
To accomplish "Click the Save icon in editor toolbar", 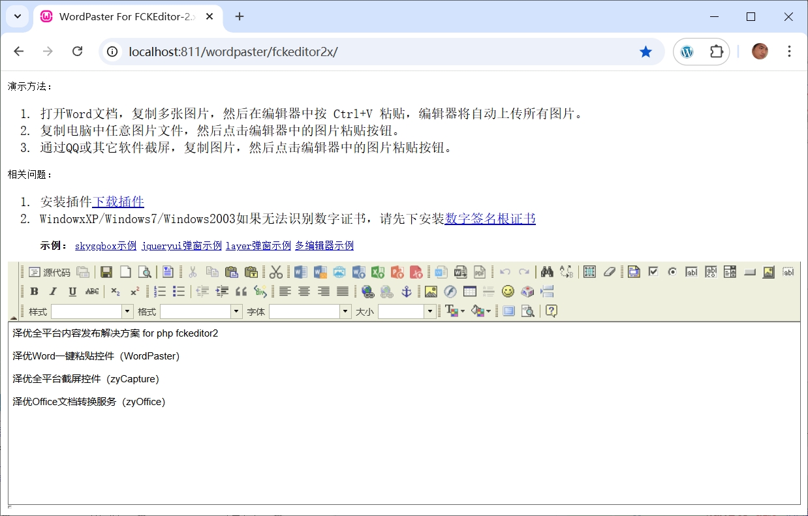I will pos(106,272).
